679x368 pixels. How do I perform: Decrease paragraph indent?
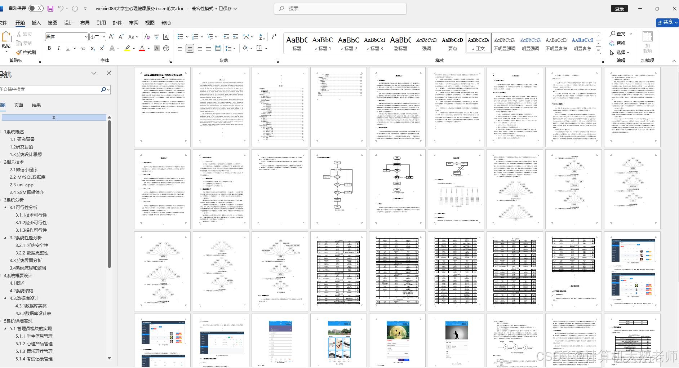click(x=226, y=37)
